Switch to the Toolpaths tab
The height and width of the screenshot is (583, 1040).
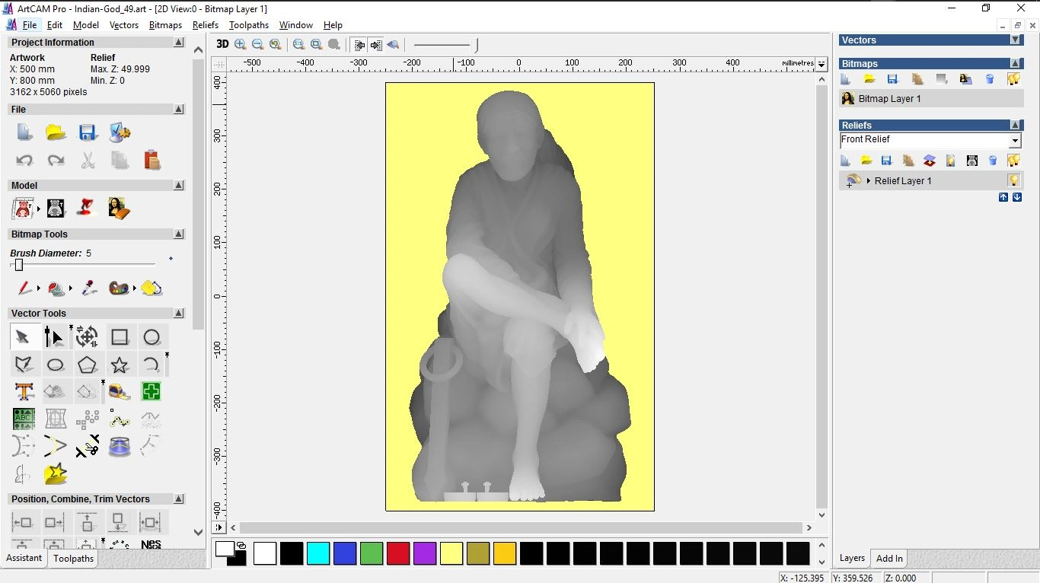pos(73,559)
